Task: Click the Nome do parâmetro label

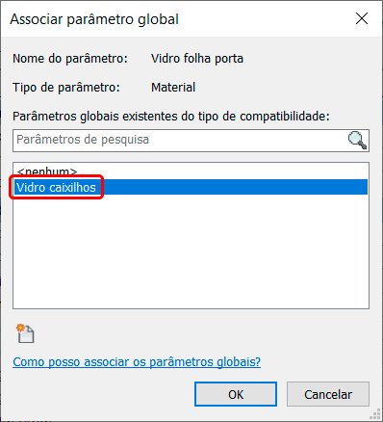Action: pyautogui.click(x=70, y=59)
